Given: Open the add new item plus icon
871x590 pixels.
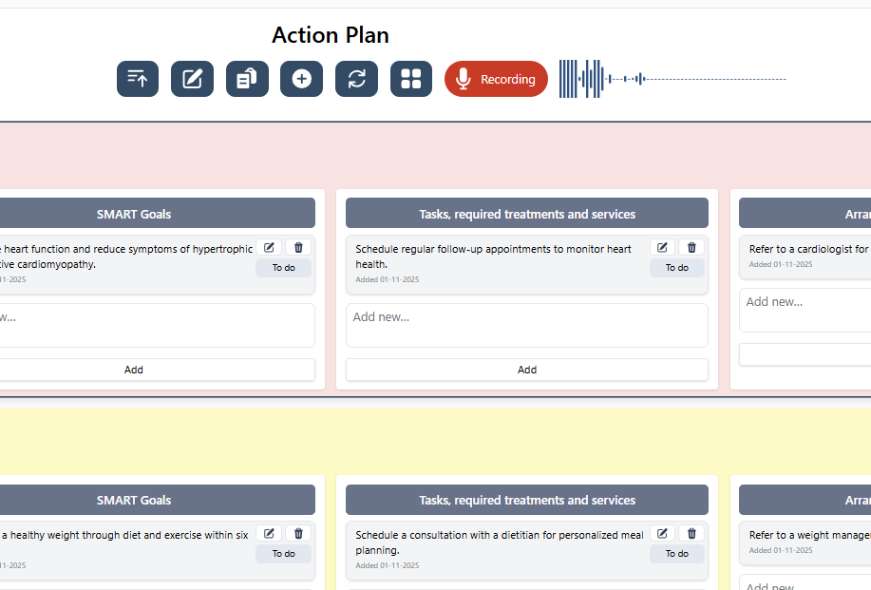Looking at the screenshot, I should coord(301,79).
